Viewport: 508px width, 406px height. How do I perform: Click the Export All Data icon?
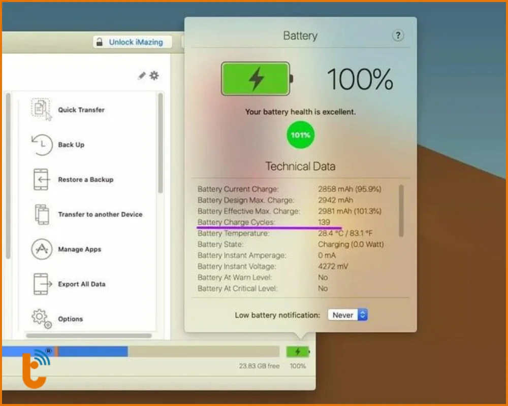pyautogui.click(x=42, y=284)
